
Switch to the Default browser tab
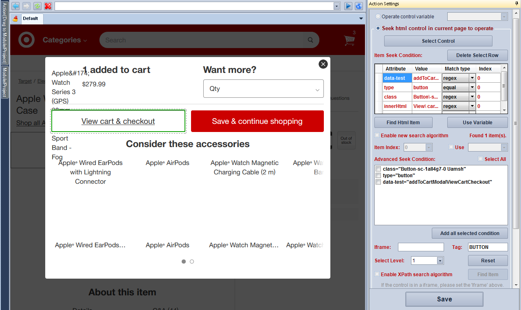tap(30, 18)
